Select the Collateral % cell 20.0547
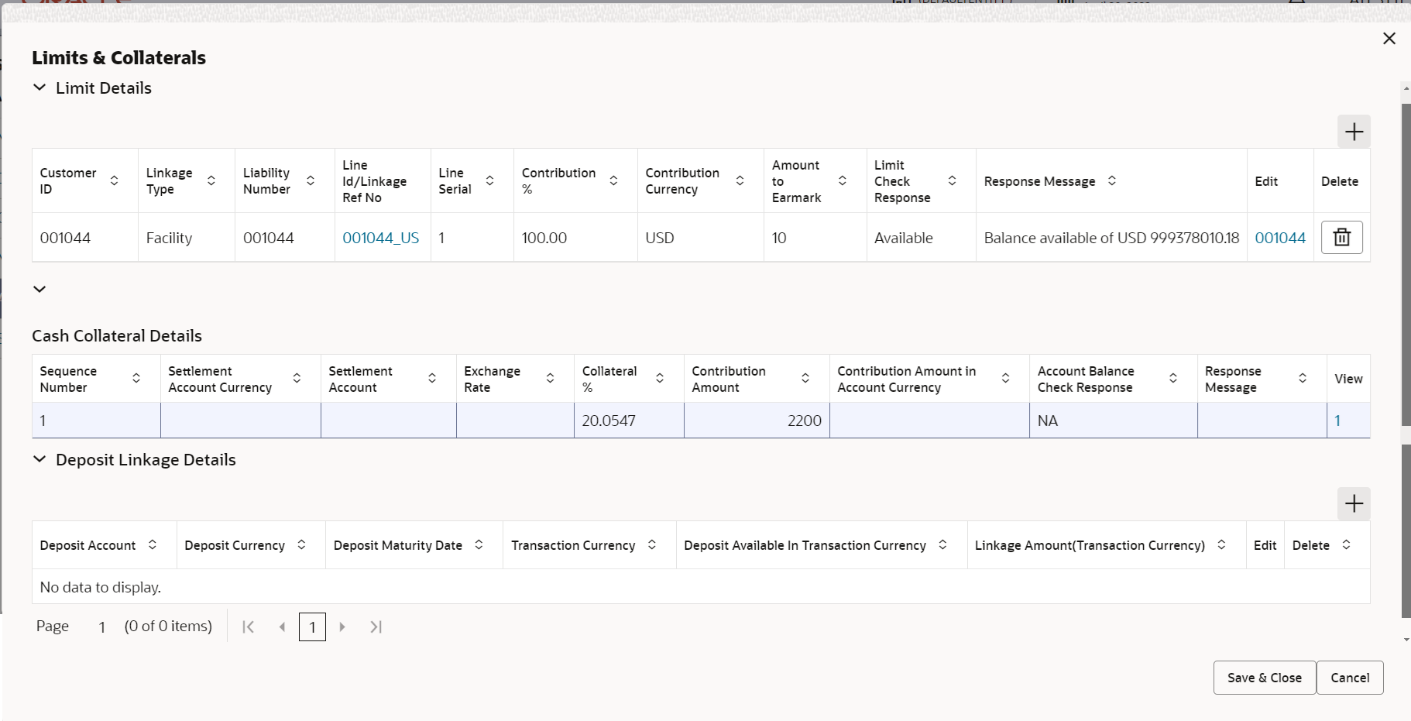 pos(628,421)
